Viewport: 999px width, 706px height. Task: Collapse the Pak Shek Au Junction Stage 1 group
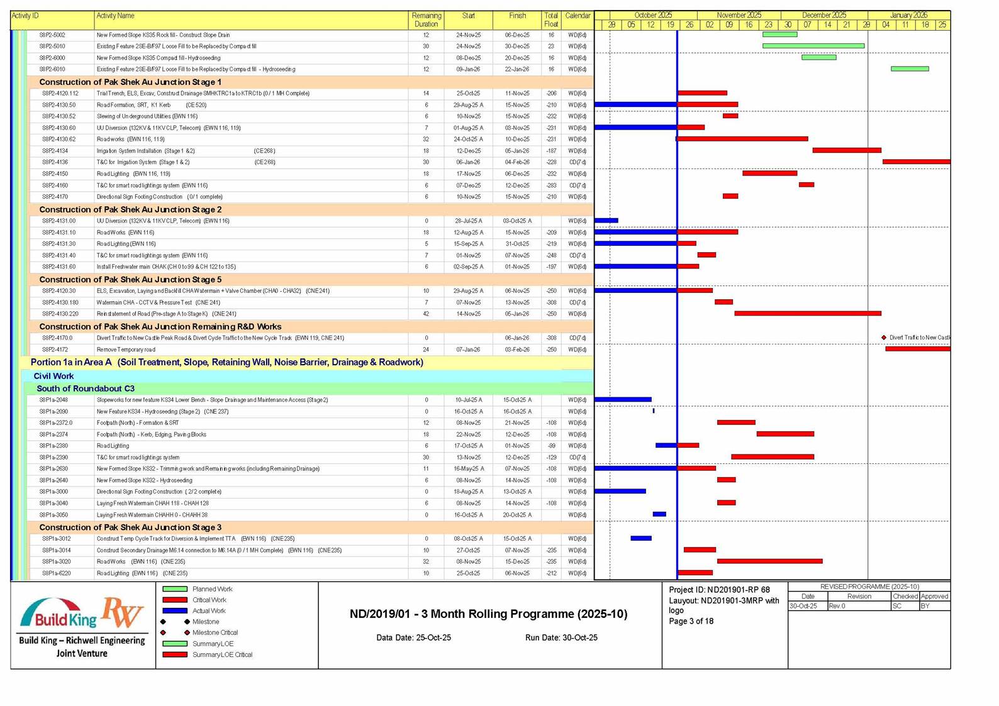pyautogui.click(x=130, y=82)
